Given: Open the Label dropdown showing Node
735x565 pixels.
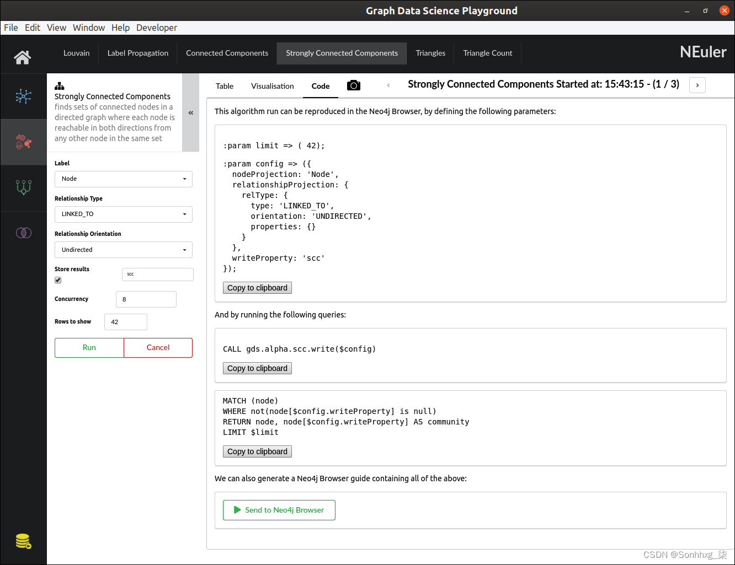Looking at the screenshot, I should pyautogui.click(x=124, y=179).
